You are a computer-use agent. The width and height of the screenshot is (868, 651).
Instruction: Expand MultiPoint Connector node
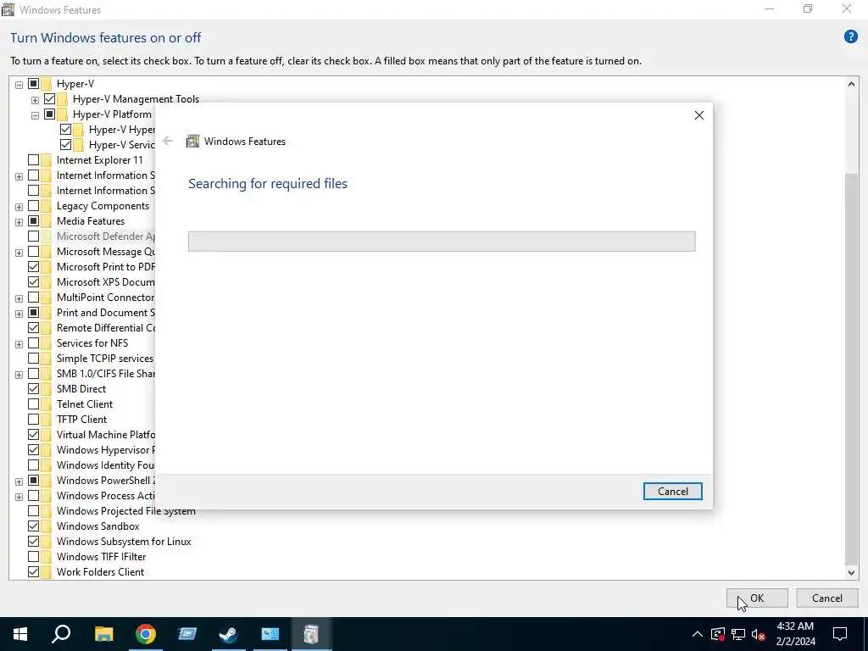click(x=19, y=298)
